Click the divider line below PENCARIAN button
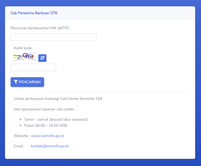 (x=100, y=91)
